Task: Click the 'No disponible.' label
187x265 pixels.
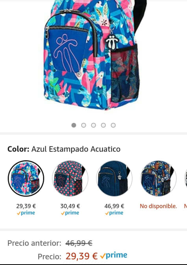Action: point(158,206)
